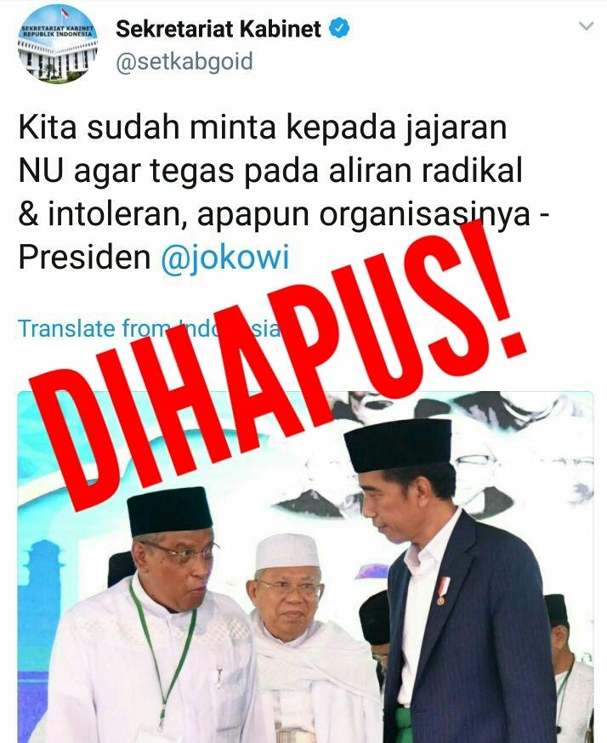Click tweet text line mentioning aliran radikal
This screenshot has height=743, width=607.
tap(270, 171)
